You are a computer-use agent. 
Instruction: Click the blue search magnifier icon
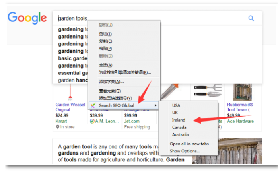251,18
